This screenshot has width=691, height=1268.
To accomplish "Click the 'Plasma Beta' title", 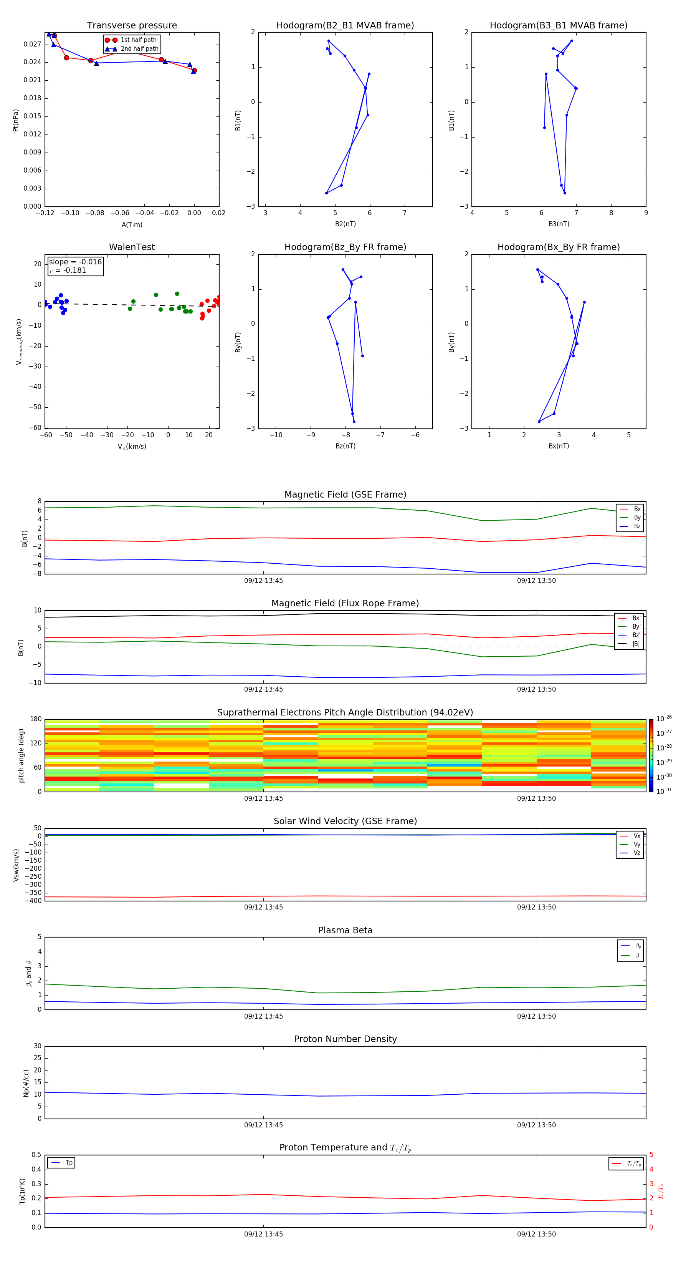I will click(x=345, y=931).
